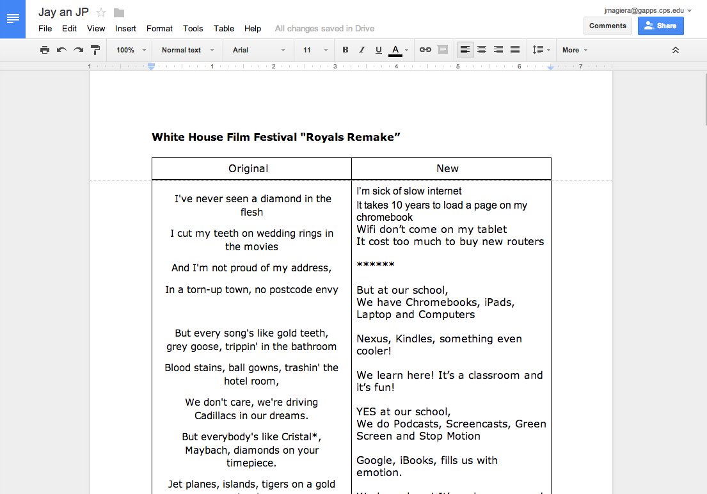Open the Docs home menu icon
707x494 pixels.
click(x=13, y=19)
